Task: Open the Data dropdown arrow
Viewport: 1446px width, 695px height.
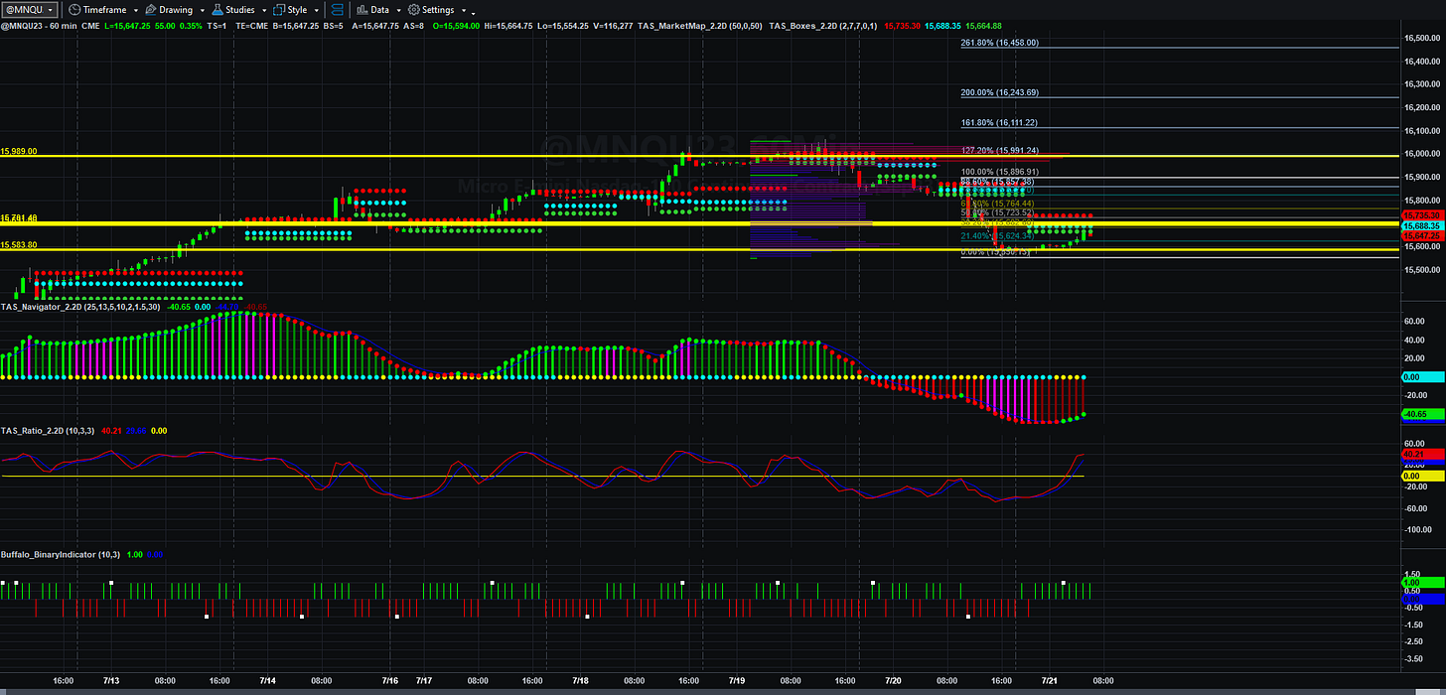Action: coord(399,10)
